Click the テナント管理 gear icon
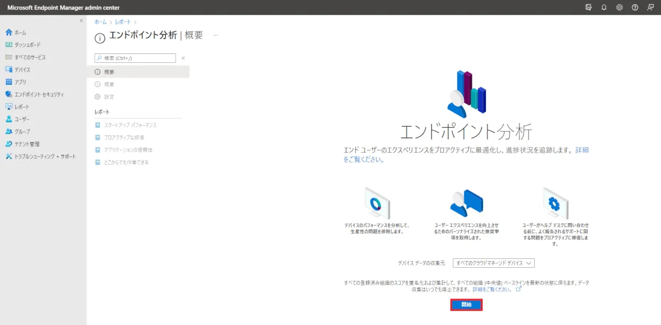661x325 pixels. click(9, 144)
